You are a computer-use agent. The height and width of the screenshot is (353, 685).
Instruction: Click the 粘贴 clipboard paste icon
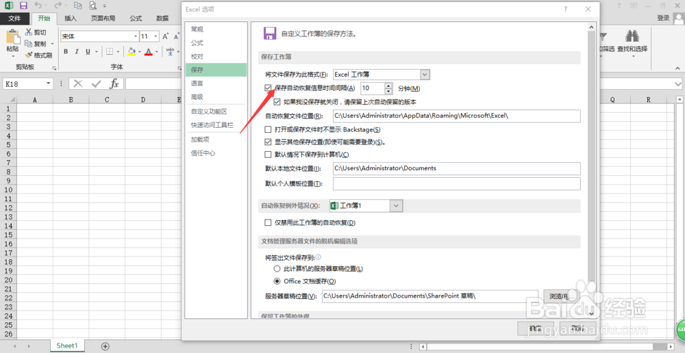12,36
